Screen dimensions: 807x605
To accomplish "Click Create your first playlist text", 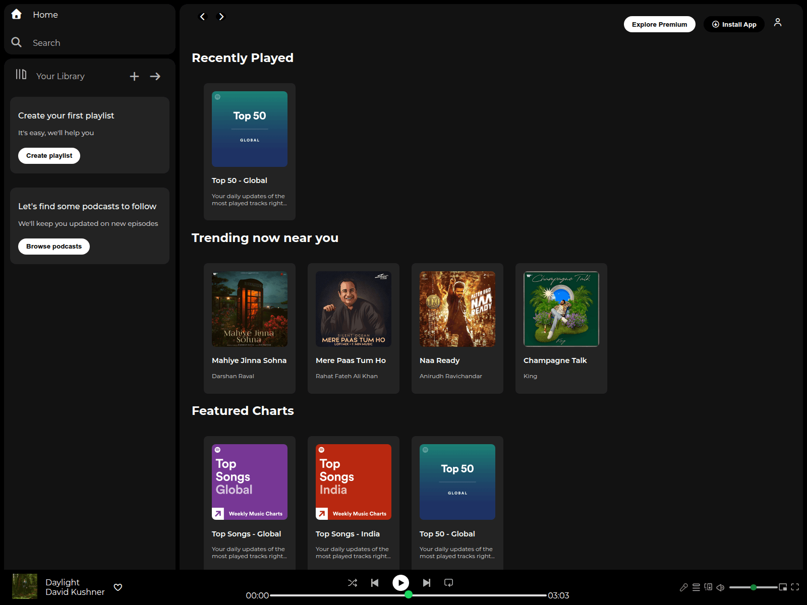I will [66, 116].
